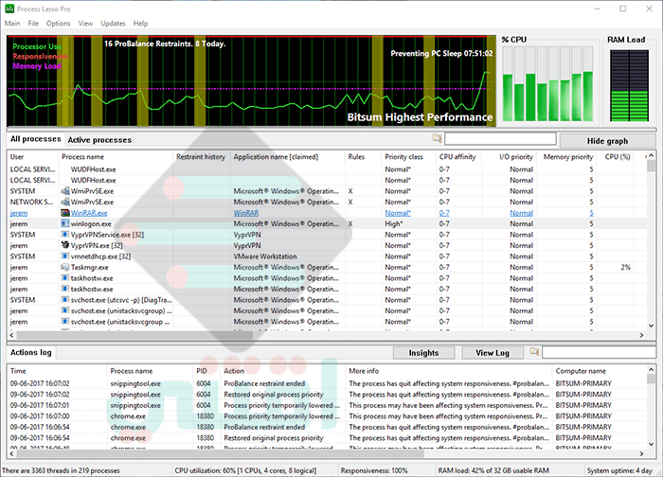This screenshot has height=477, width=663.
Task: Click the Insights button
Action: 423,353
